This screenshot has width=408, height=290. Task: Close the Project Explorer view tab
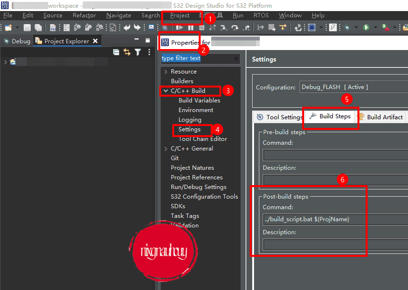(95, 41)
